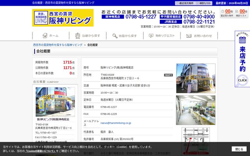Click the 交通 value 阪神本線 鳴尾・武庫川女子大前駅
Screen dimensions: 250x156
click(x=125, y=86)
